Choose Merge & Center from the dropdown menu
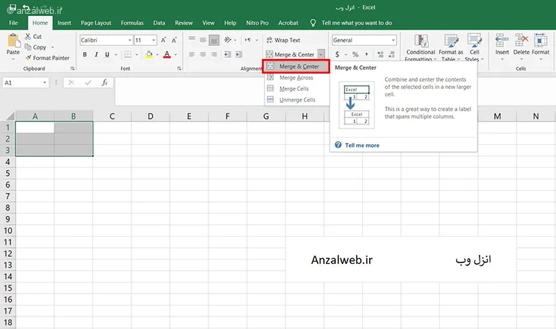 [x=296, y=66]
